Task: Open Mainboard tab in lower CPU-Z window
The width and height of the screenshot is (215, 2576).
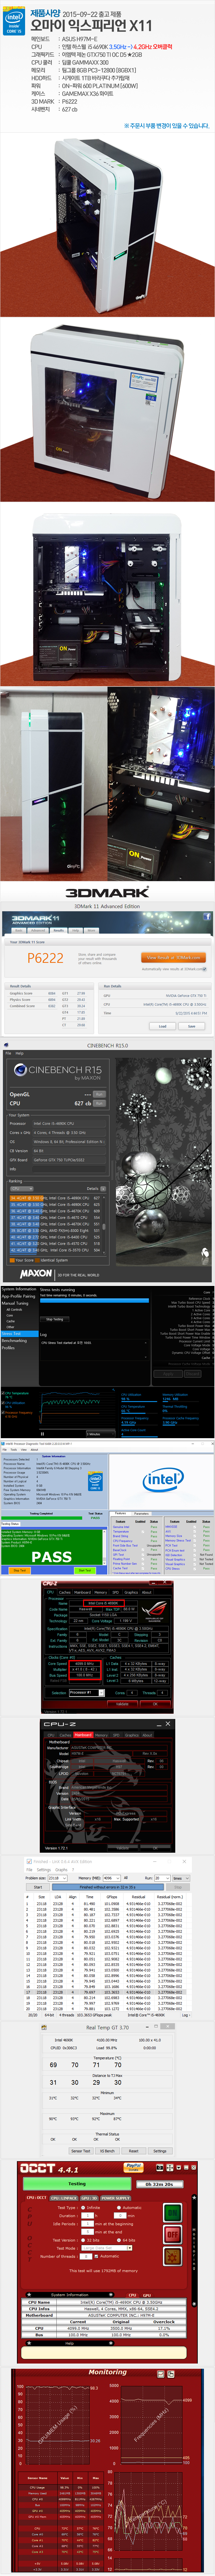Action: point(83,1735)
